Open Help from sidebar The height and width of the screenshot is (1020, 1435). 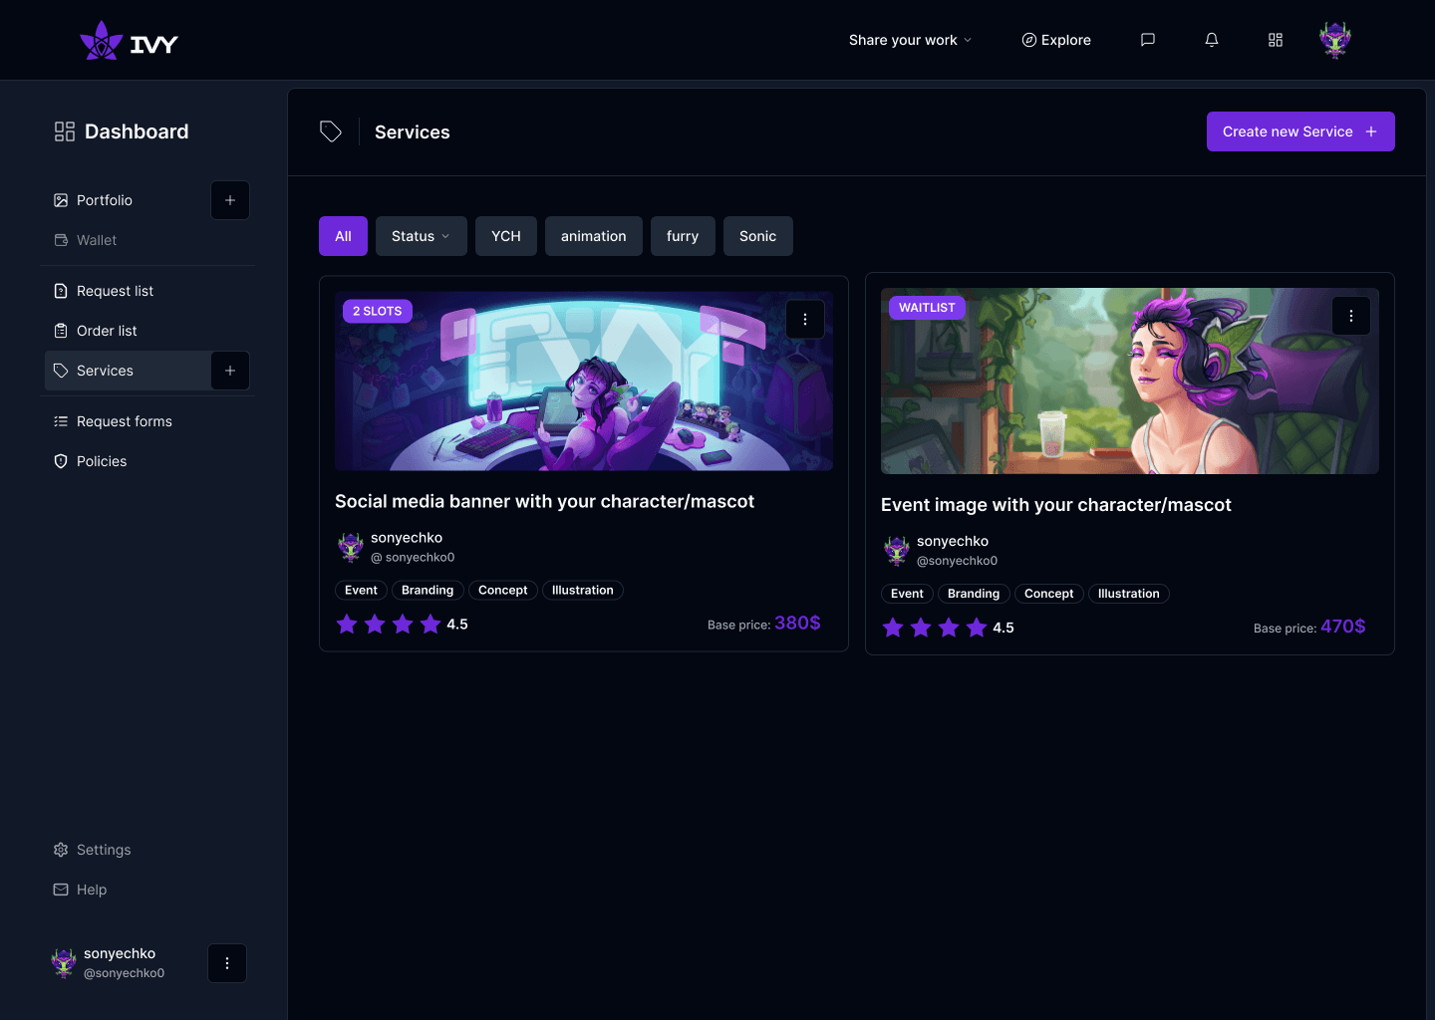[92, 890]
